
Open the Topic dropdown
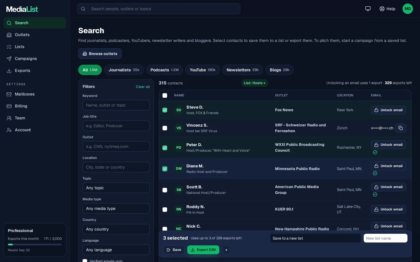tap(116, 188)
